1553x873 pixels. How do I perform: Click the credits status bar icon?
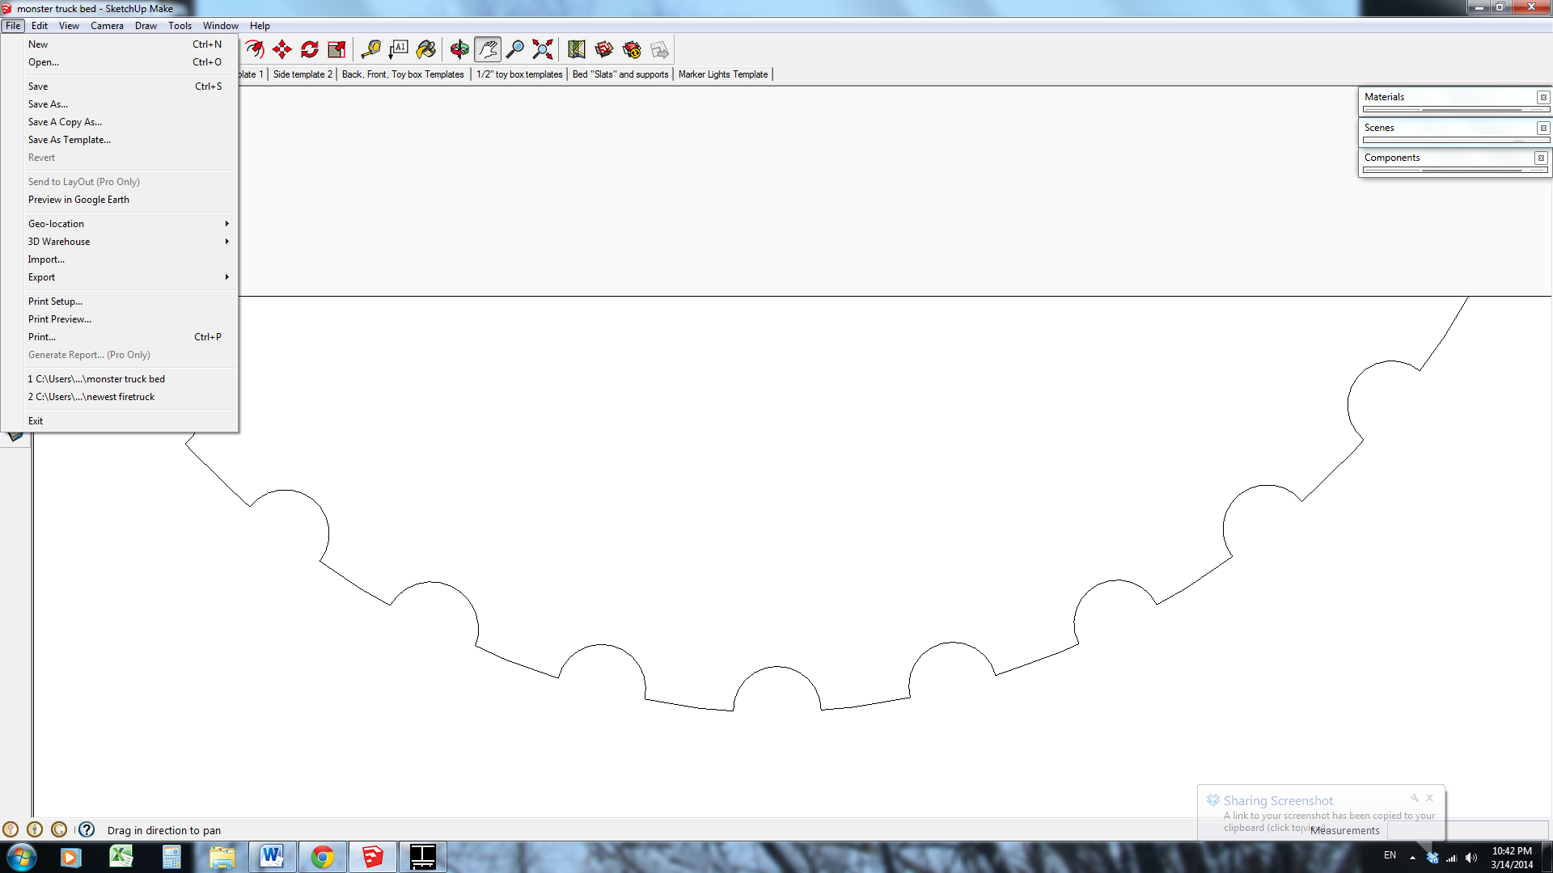pyautogui.click(x=35, y=829)
